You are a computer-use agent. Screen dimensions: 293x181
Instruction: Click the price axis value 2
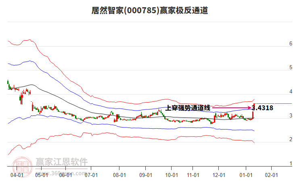click(x=291, y=139)
